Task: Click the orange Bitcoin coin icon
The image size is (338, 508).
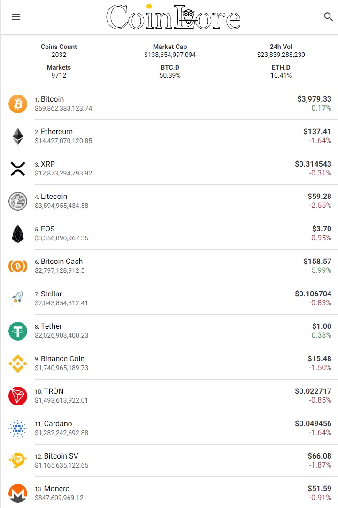Action: pyautogui.click(x=18, y=103)
